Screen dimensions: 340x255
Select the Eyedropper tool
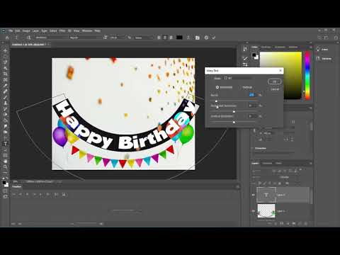(5, 86)
